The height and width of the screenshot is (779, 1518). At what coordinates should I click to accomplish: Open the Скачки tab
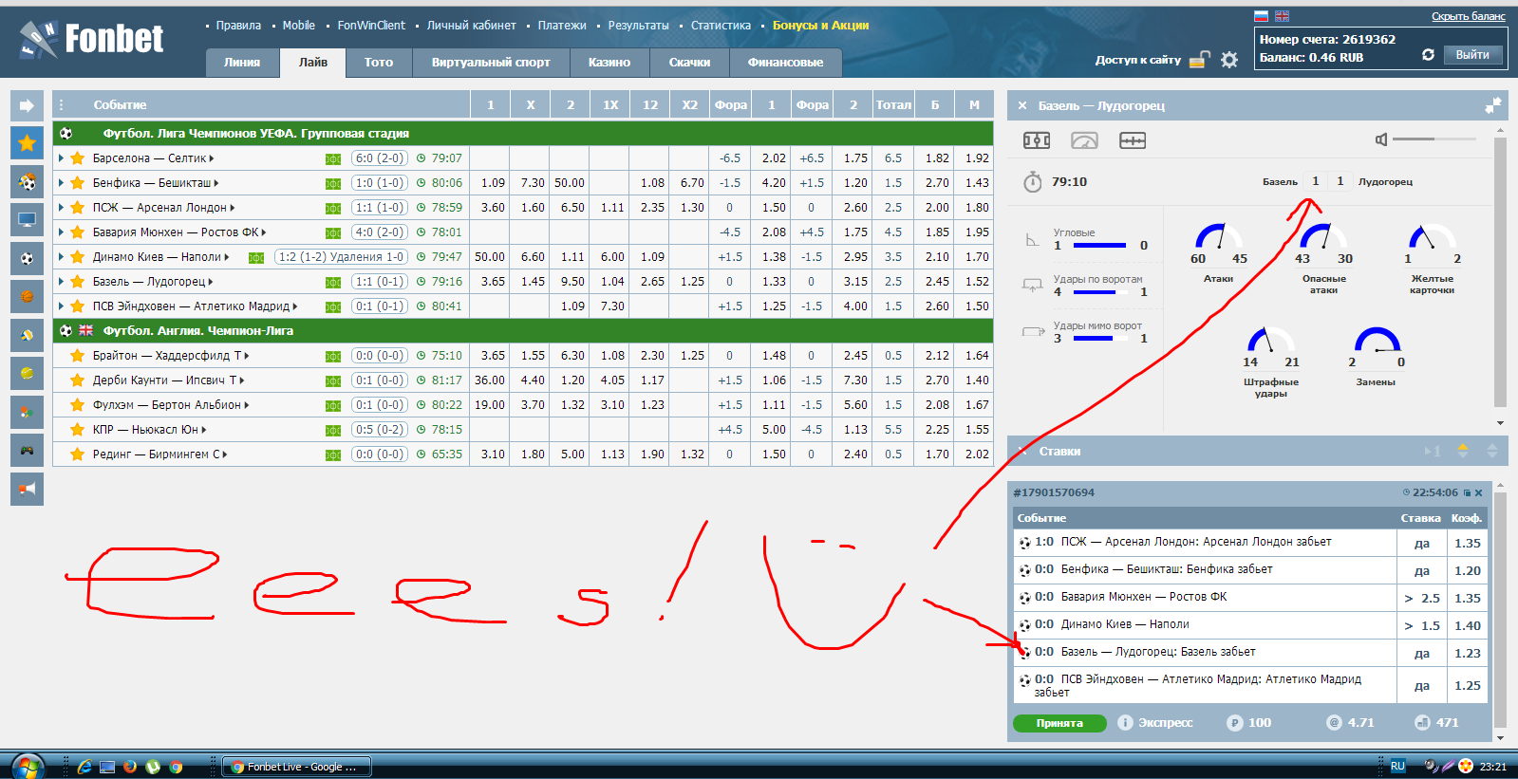pyautogui.click(x=689, y=63)
